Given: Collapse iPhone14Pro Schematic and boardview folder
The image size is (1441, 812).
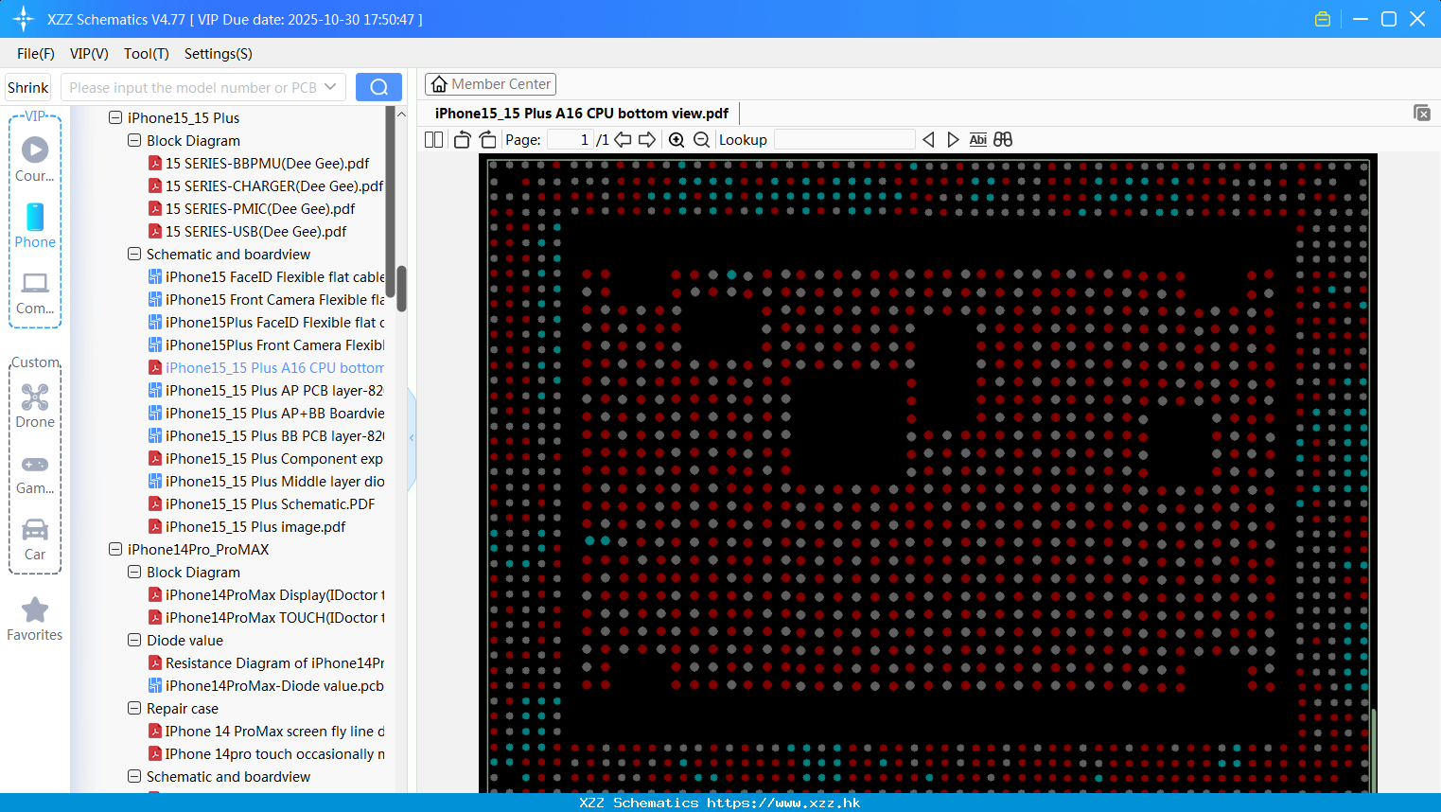Looking at the screenshot, I should (134, 776).
